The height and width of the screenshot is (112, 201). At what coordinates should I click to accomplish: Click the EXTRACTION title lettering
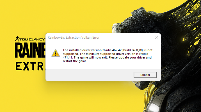tap(31, 66)
